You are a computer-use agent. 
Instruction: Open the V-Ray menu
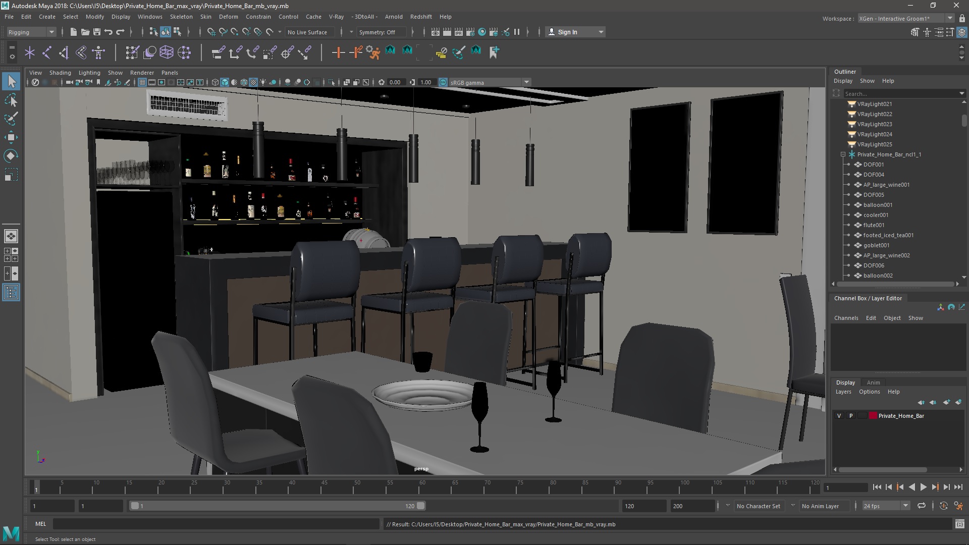point(336,17)
